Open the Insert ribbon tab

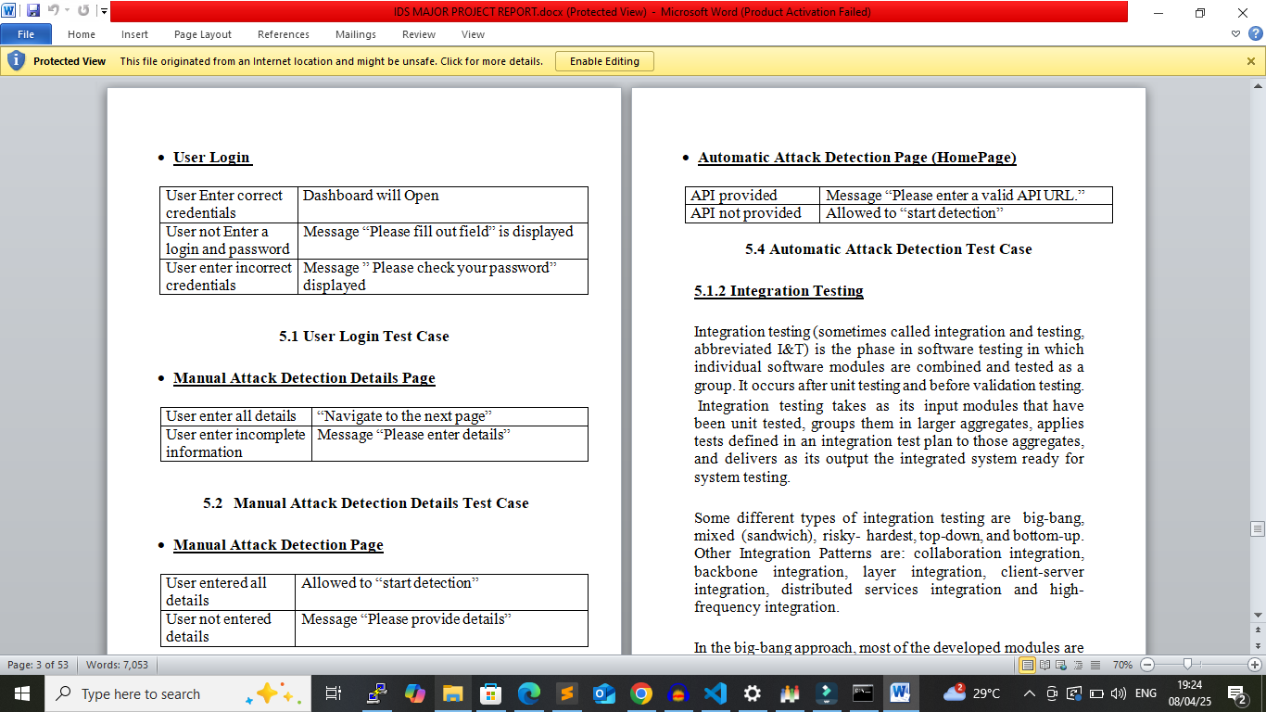(x=134, y=34)
